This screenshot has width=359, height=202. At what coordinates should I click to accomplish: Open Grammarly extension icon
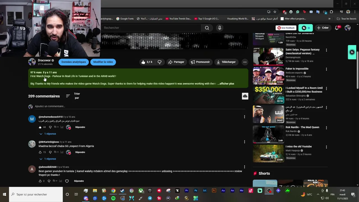298,12
